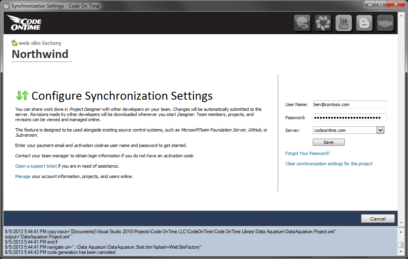Click the web site factory folder icon

(14, 43)
